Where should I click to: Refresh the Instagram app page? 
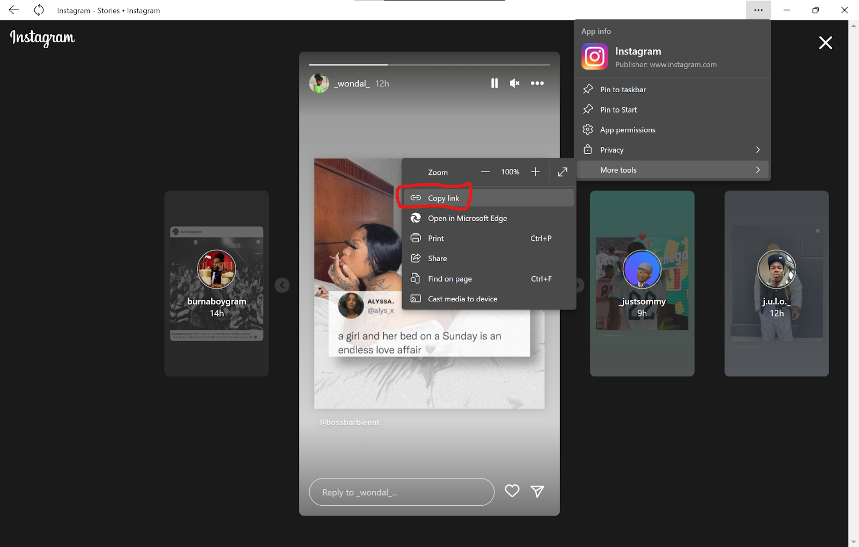[39, 10]
